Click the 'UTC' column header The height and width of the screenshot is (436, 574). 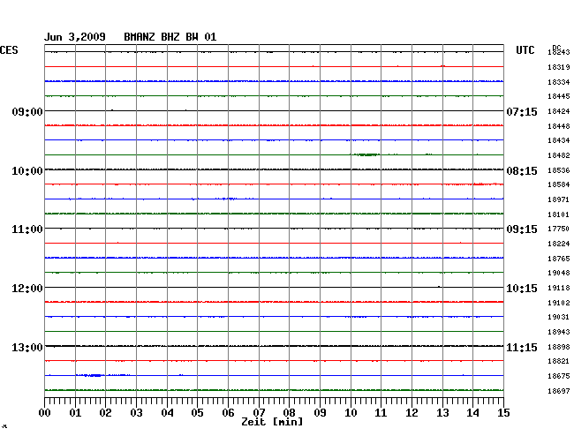pyautogui.click(x=525, y=50)
